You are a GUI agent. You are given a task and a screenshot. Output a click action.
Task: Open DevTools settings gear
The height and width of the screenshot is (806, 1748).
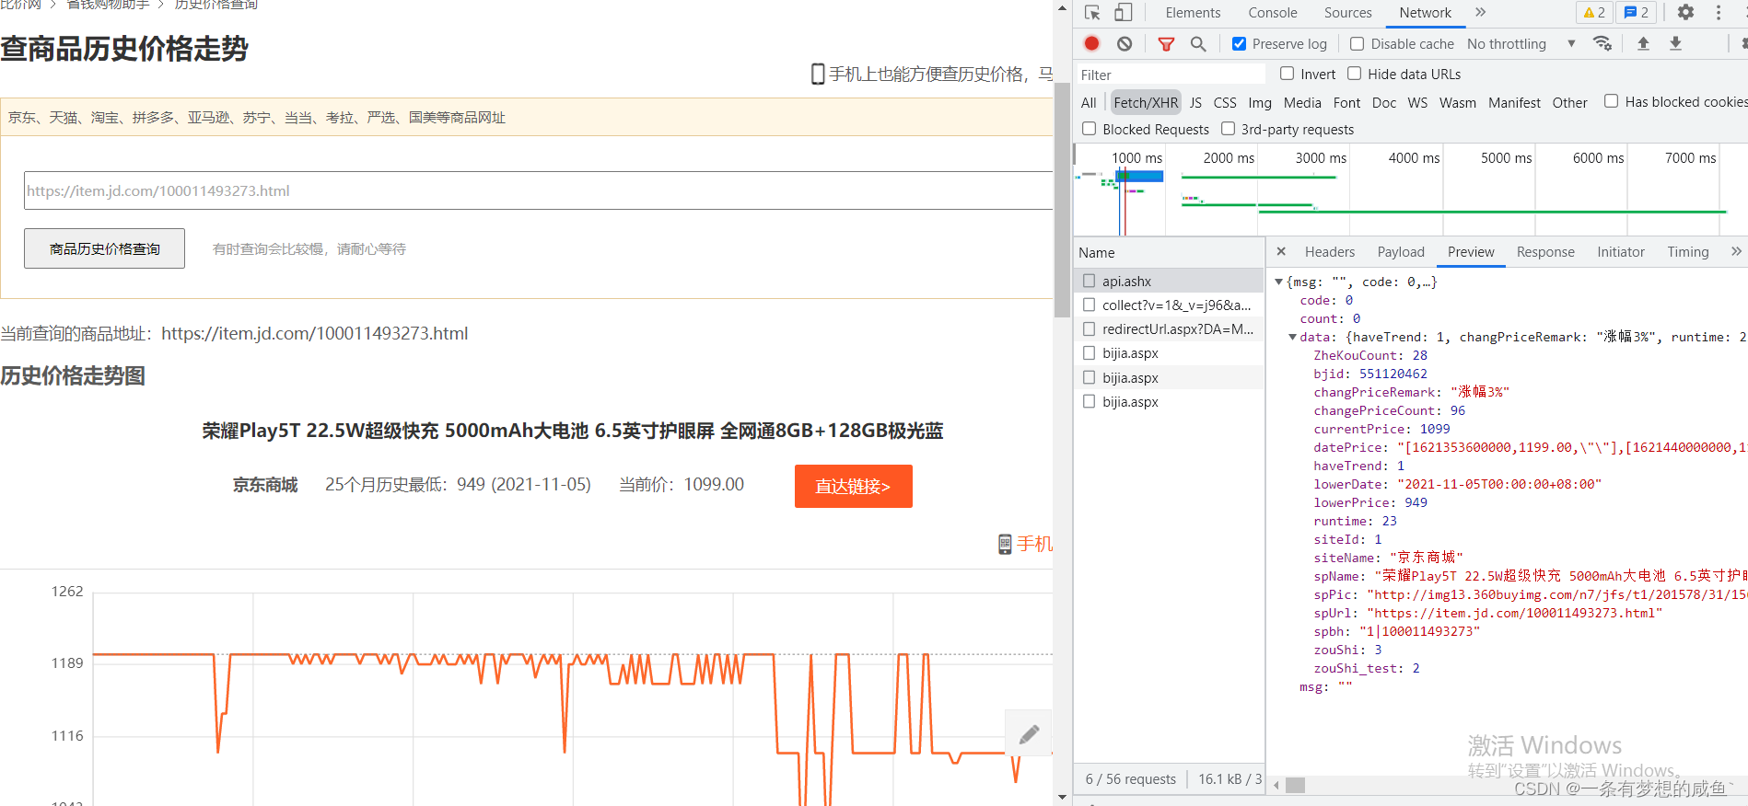1685,13
